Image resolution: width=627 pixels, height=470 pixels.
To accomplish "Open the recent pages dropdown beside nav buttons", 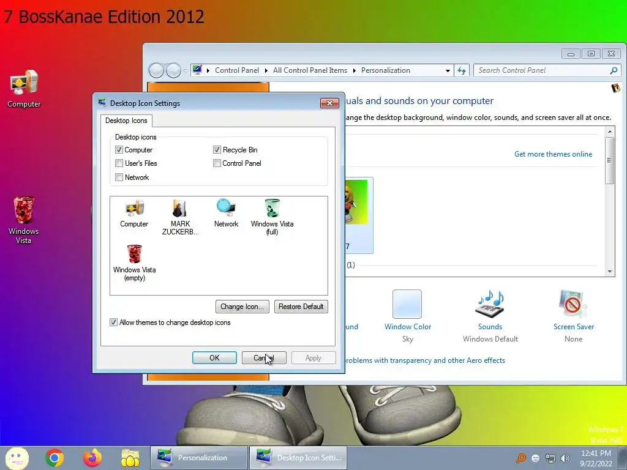I will [x=186, y=71].
